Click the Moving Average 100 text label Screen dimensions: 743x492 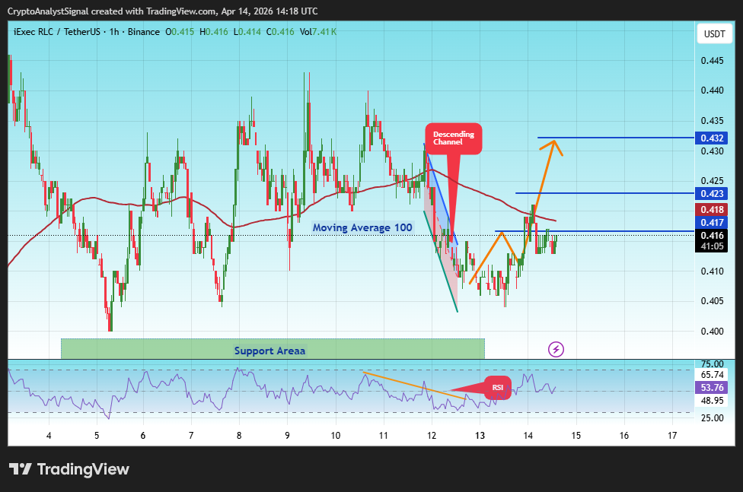362,228
